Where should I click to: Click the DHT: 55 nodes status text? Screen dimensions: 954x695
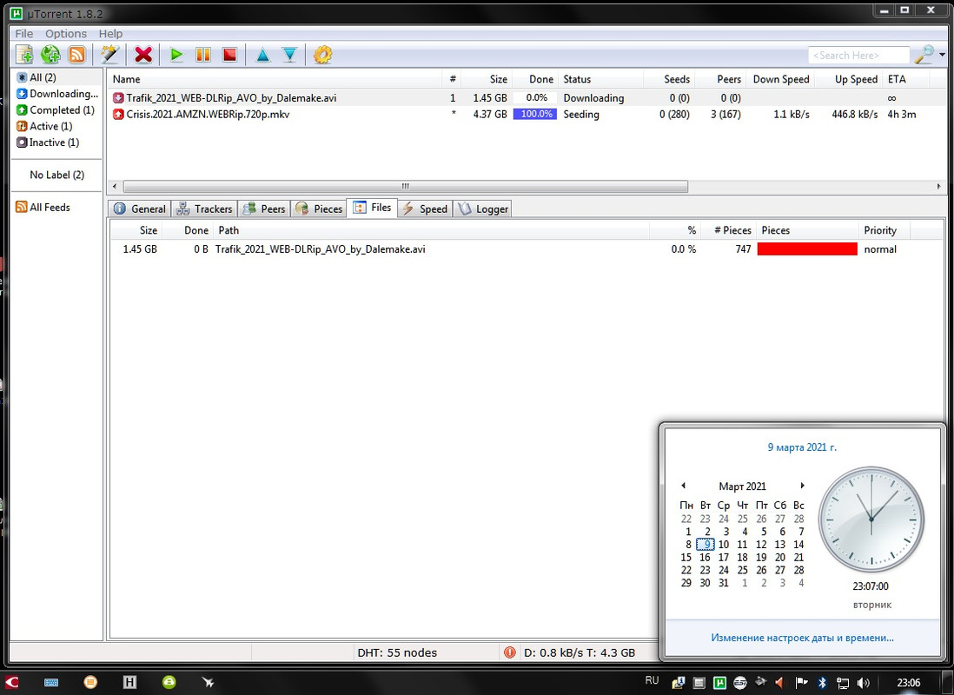pyautogui.click(x=397, y=652)
